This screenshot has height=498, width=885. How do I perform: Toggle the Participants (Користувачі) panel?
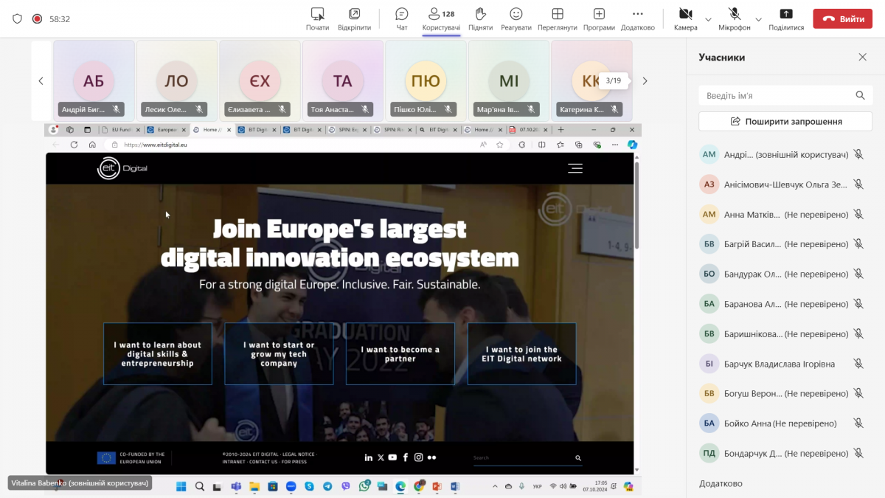(x=441, y=19)
